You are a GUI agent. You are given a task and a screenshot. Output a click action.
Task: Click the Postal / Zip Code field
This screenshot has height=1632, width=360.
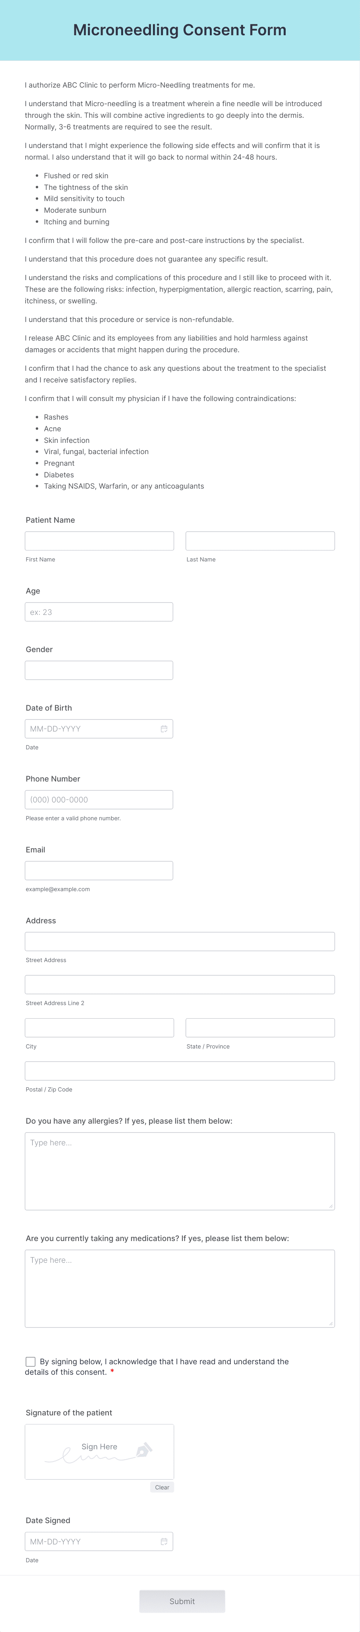pyautogui.click(x=180, y=1071)
